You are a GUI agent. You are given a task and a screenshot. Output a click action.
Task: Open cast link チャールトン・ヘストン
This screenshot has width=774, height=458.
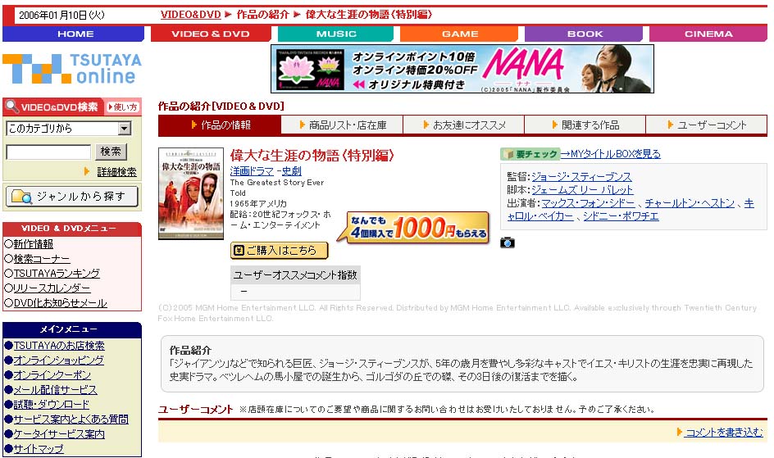point(690,203)
